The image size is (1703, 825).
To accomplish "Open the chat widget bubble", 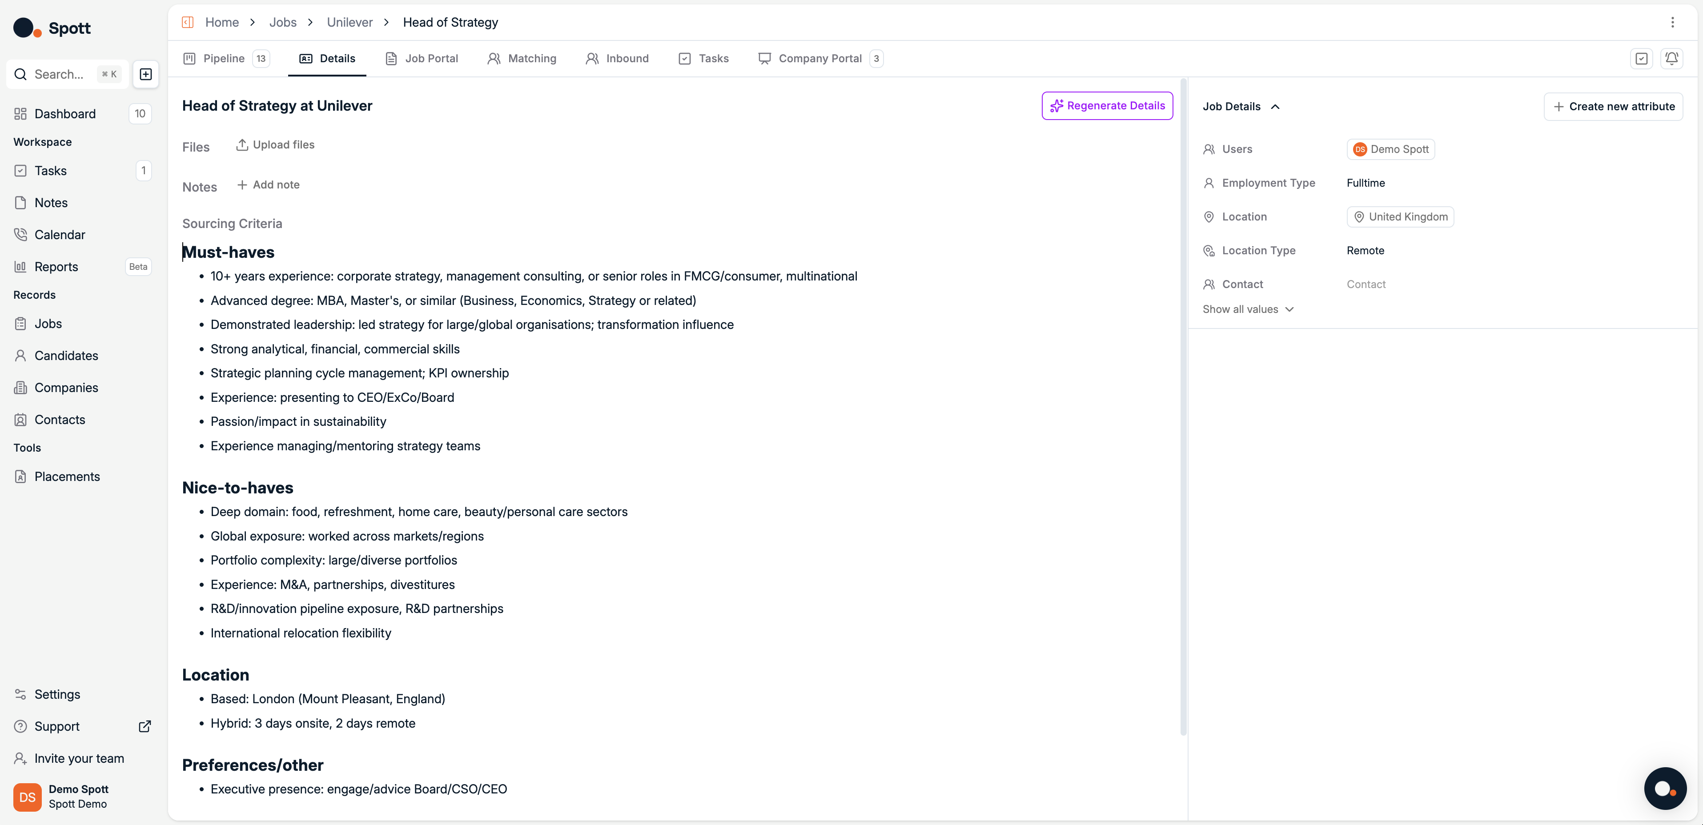I will coord(1665,788).
